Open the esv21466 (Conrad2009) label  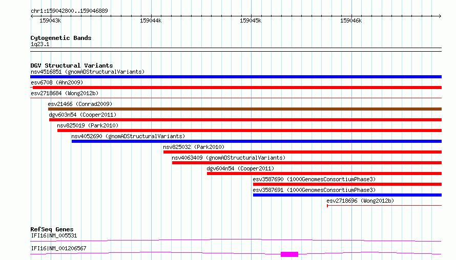coord(80,104)
